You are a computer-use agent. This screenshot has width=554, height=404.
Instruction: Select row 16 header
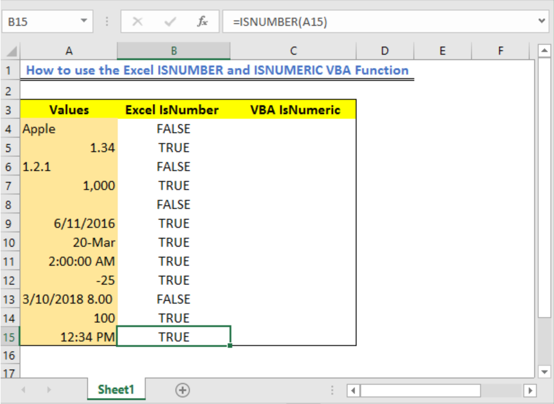9,355
